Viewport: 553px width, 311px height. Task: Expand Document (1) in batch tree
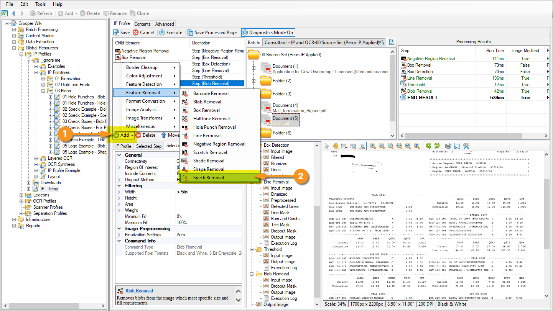pyautogui.click(x=253, y=68)
